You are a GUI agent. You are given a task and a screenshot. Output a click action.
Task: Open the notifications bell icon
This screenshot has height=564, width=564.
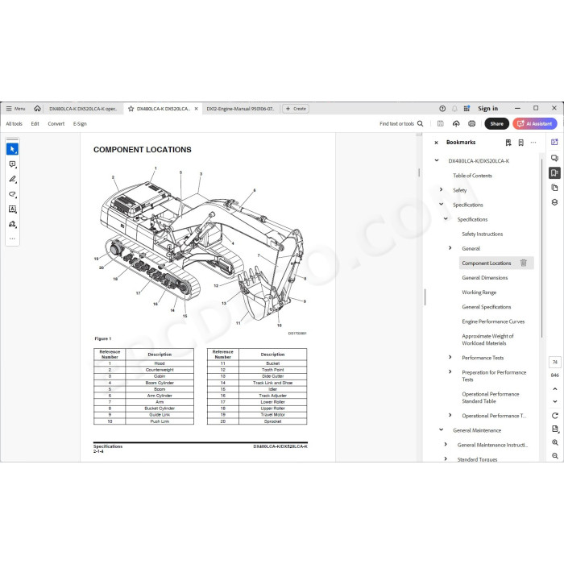click(x=454, y=109)
